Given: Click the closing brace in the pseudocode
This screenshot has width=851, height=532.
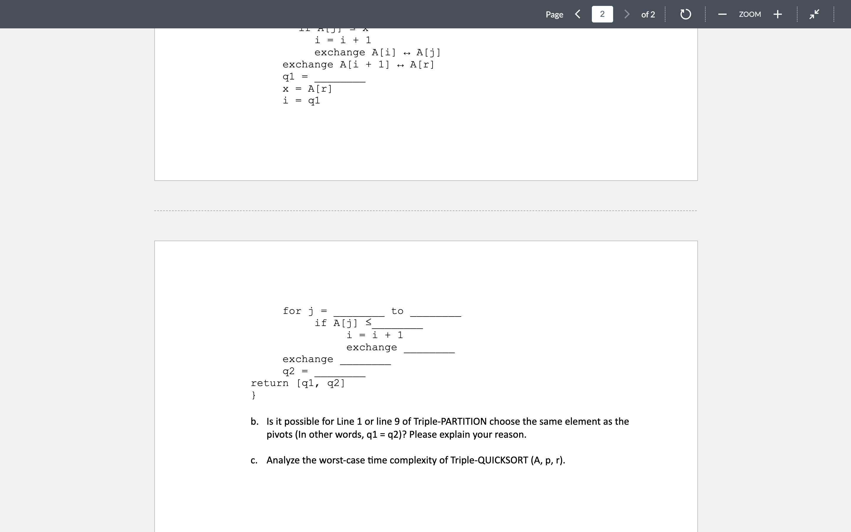Looking at the screenshot, I should pyautogui.click(x=254, y=395).
